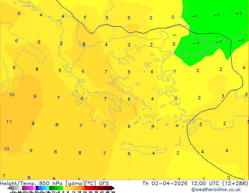Select the '(12+288)' forecast offset text
Screen dimensions: 249x193
point(235,184)
